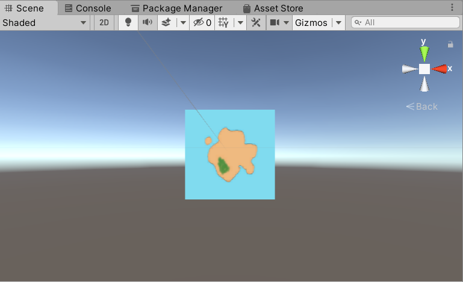The image size is (463, 282).
Task: Click the red X axis cone
Action: pos(439,69)
